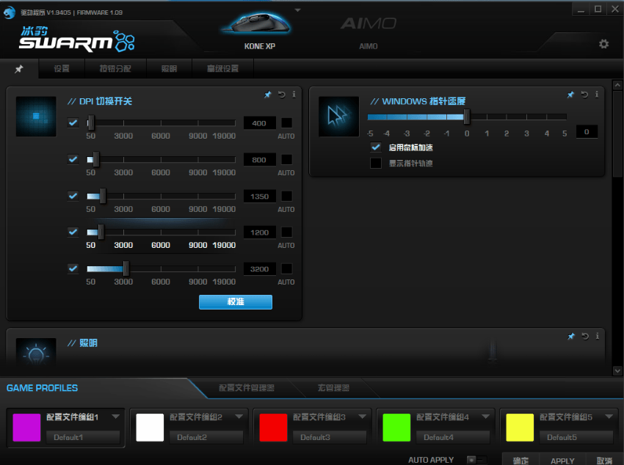Screen dimensions: 624x465
Task: Click the 1200 DPI slider handle
Action: tap(101, 232)
